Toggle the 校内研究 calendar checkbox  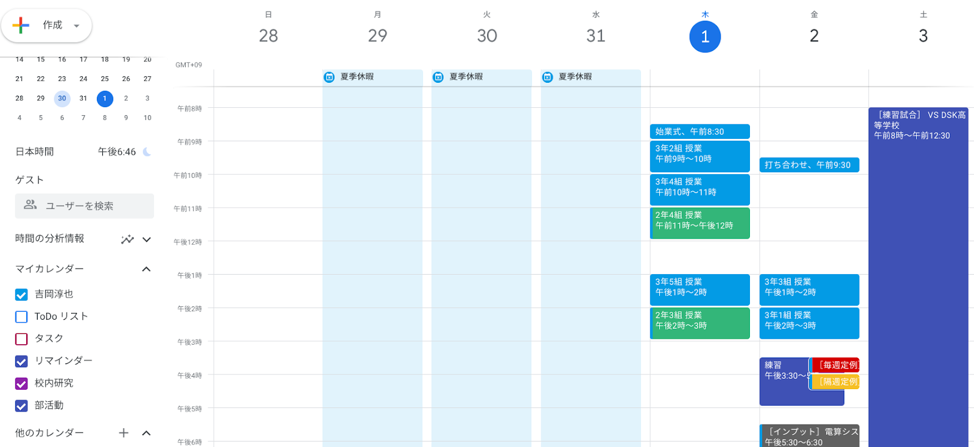21,384
